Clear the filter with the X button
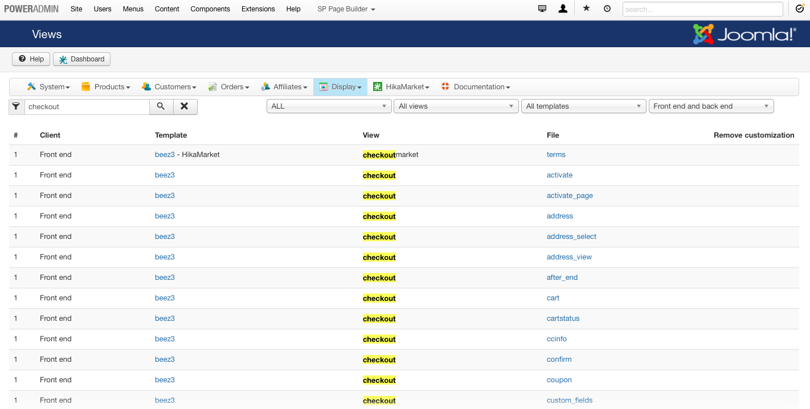This screenshot has height=409, width=810. click(185, 106)
